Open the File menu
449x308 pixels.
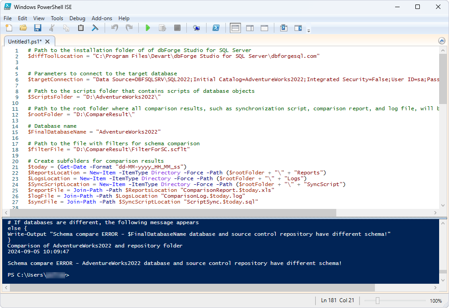8,18
